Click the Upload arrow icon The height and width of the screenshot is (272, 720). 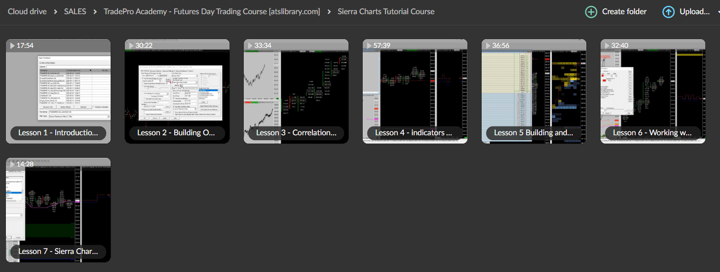pos(668,12)
